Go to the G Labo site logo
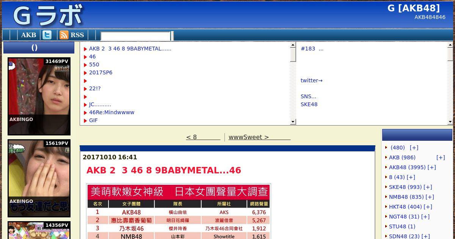 (x=47, y=16)
